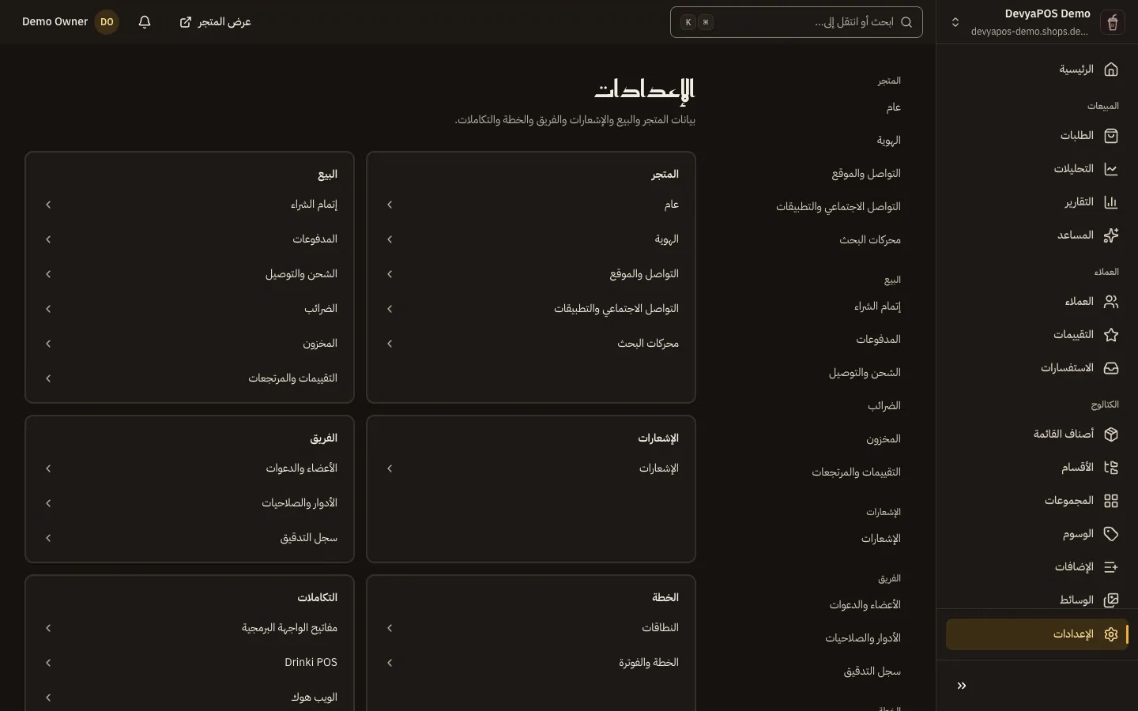1138x711 pixels.
Task: Click the الوسائط media icon
Action: click(x=1111, y=600)
